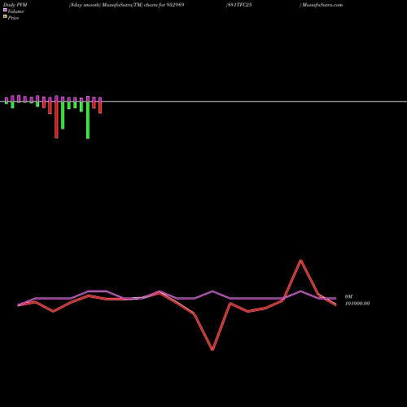Screen dimensions: 407x407
Task: Click the tallest red volume bar
Action: pos(56,120)
